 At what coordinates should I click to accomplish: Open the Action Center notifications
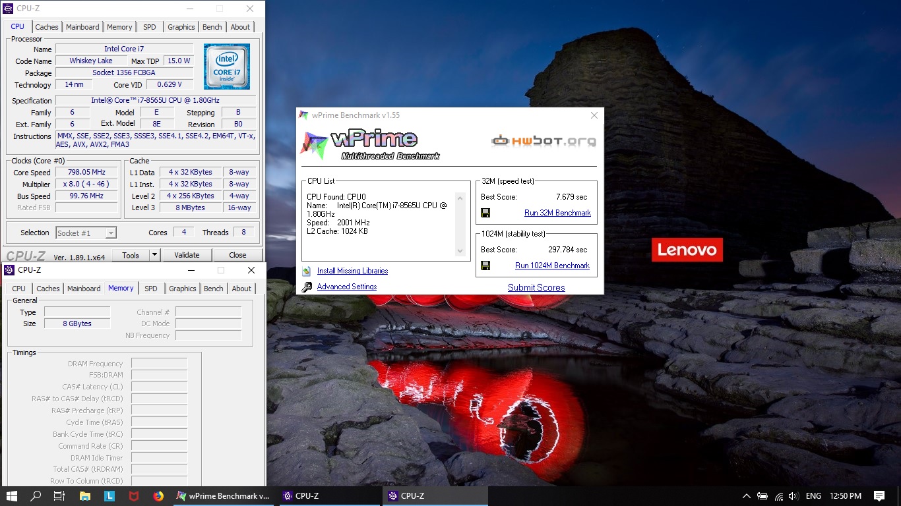879,496
